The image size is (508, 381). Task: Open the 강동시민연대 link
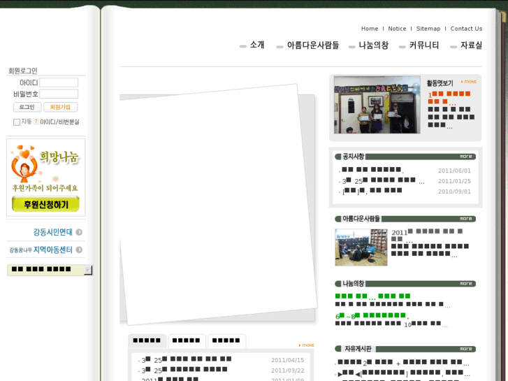pos(52,232)
